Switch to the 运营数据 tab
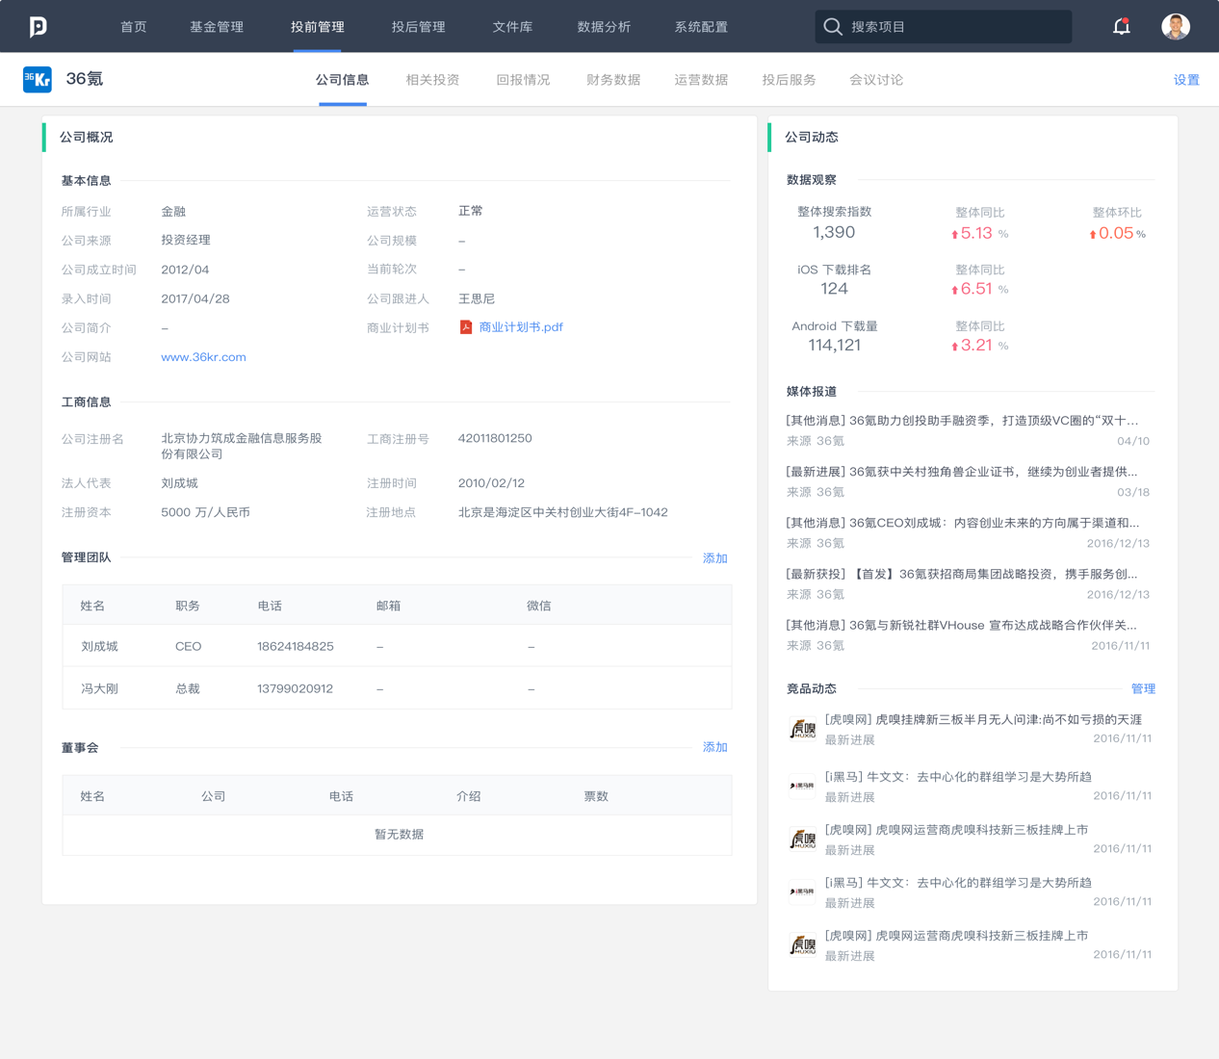1219x1059 pixels. (701, 80)
